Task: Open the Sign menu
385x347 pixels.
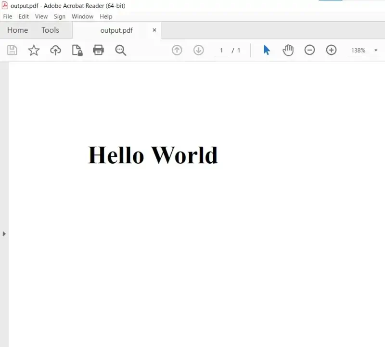Action: pyautogui.click(x=60, y=16)
